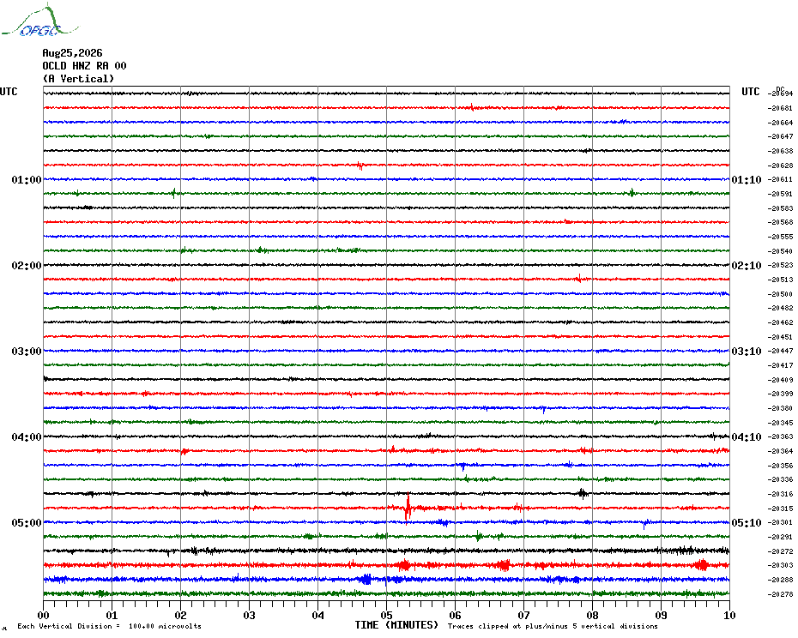
Task: Click the 04:00 hour label
Action: click(27, 437)
